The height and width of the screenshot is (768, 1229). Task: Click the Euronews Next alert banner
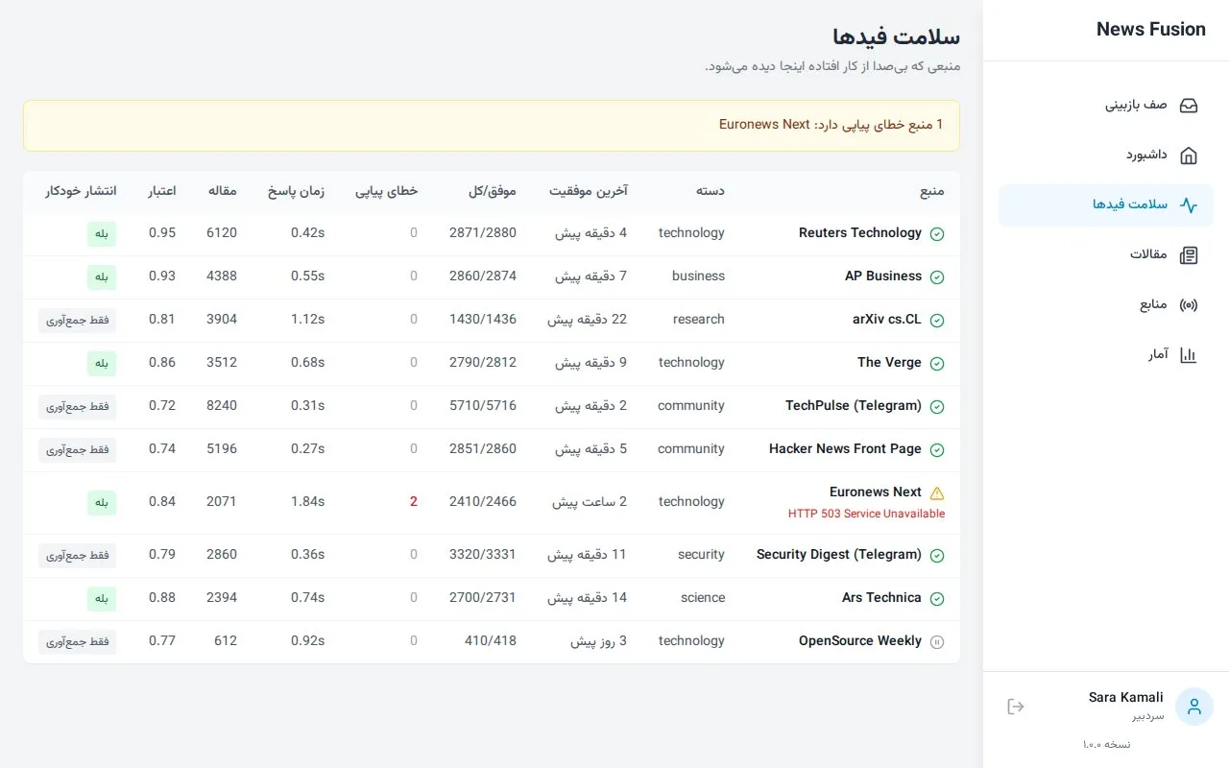492,125
